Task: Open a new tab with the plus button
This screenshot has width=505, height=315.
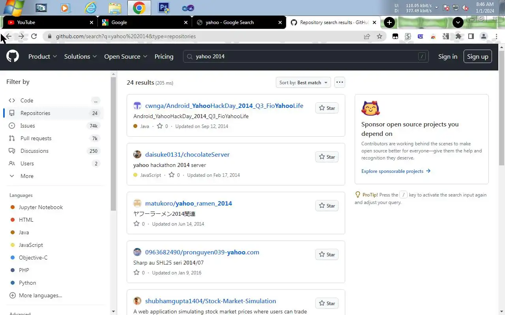Action: (389, 22)
